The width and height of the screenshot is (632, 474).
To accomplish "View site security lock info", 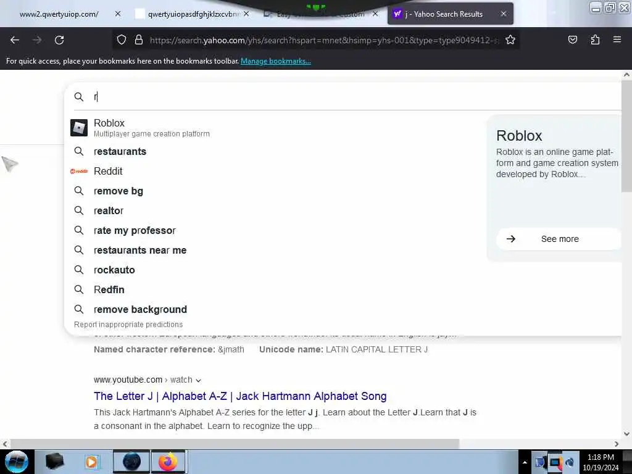I will [x=139, y=39].
